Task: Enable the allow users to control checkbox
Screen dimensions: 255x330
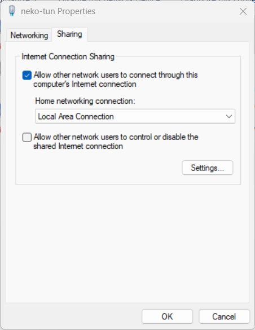Action: (x=27, y=137)
